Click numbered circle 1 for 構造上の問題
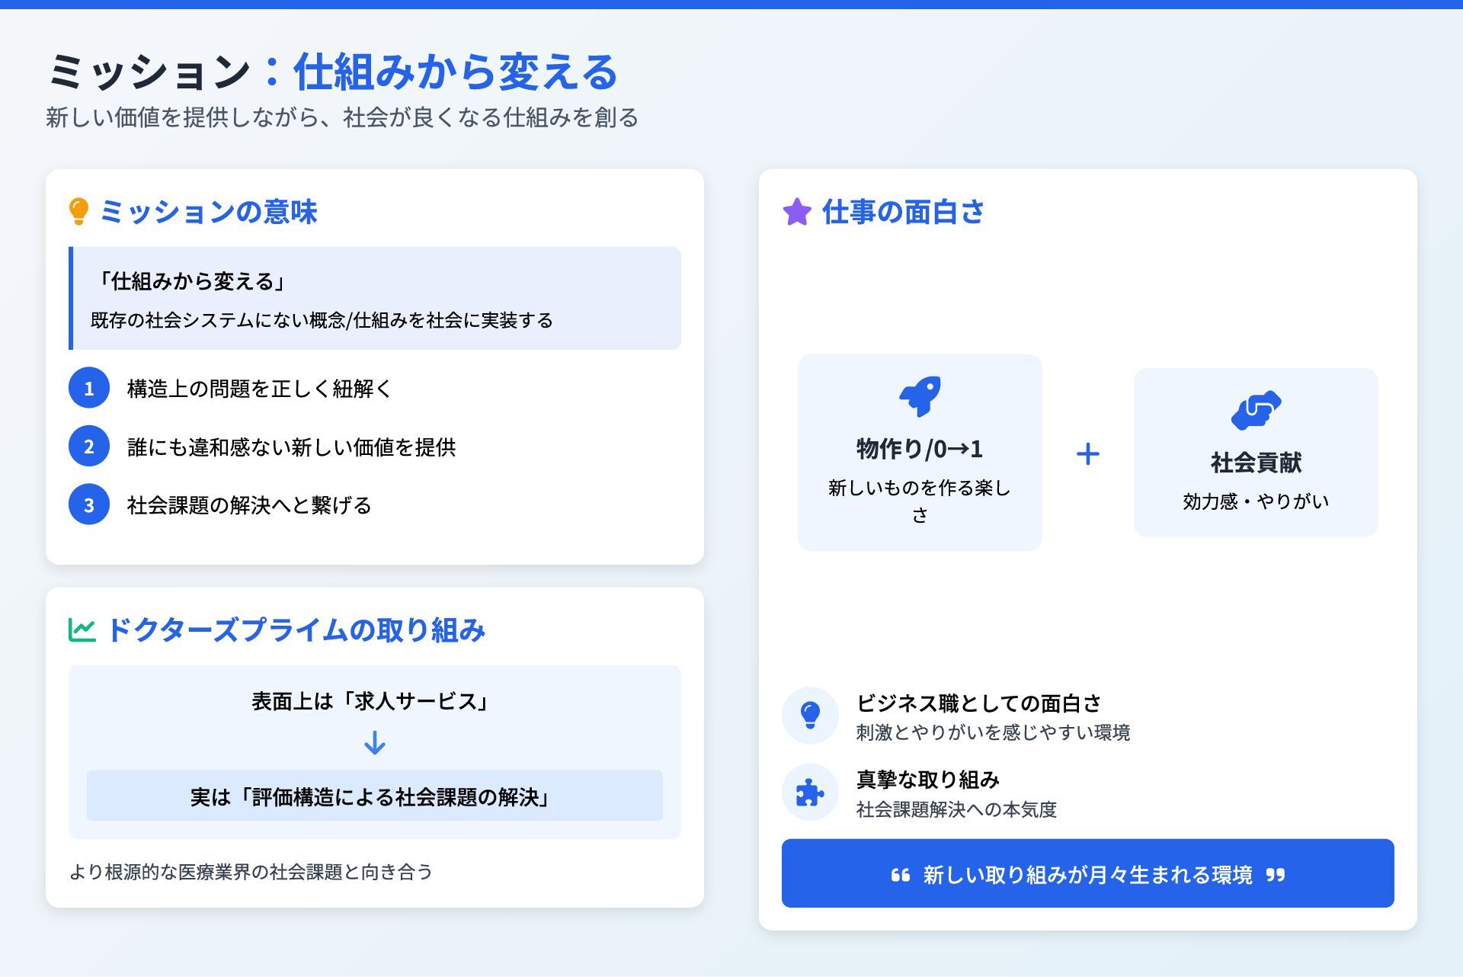1463x977 pixels. pos(89,388)
